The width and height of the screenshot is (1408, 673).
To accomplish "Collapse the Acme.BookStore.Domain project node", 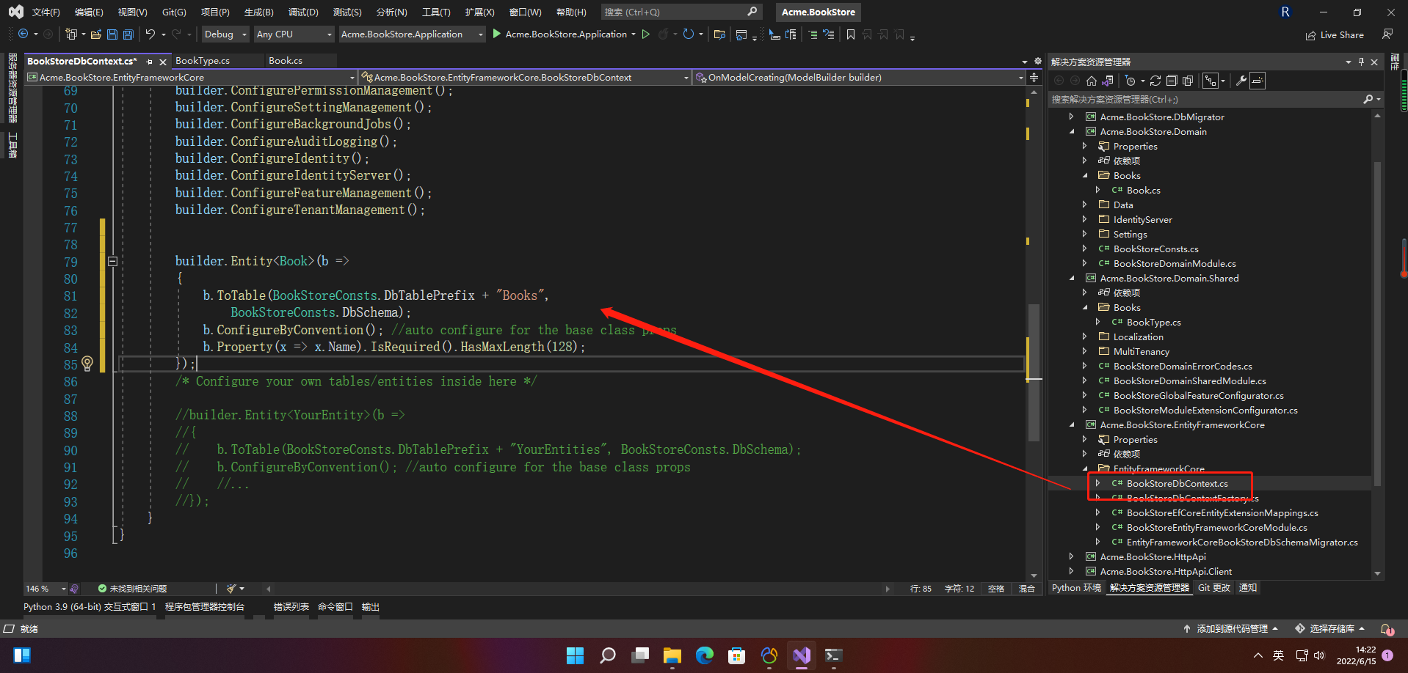I will (1071, 131).
